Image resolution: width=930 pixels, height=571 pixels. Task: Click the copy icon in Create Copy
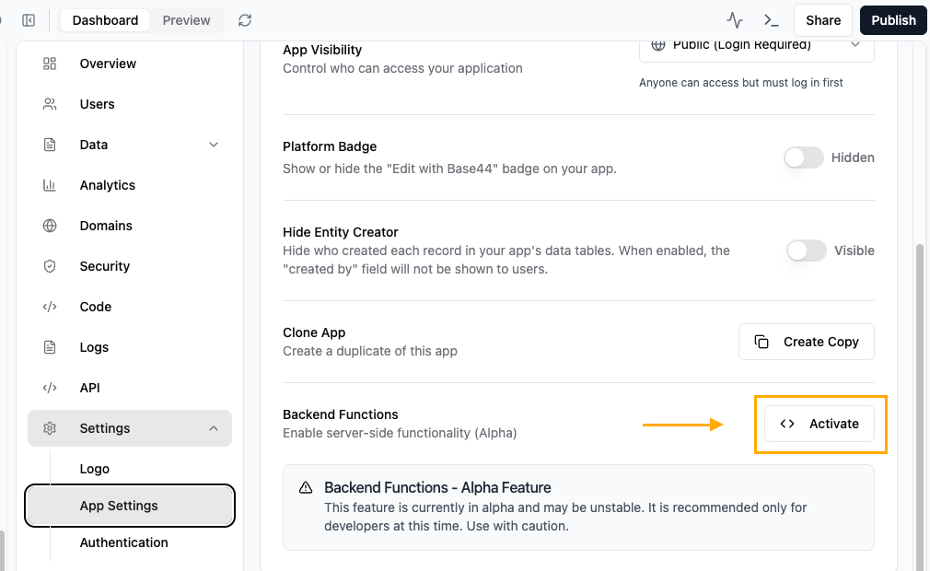click(x=761, y=342)
